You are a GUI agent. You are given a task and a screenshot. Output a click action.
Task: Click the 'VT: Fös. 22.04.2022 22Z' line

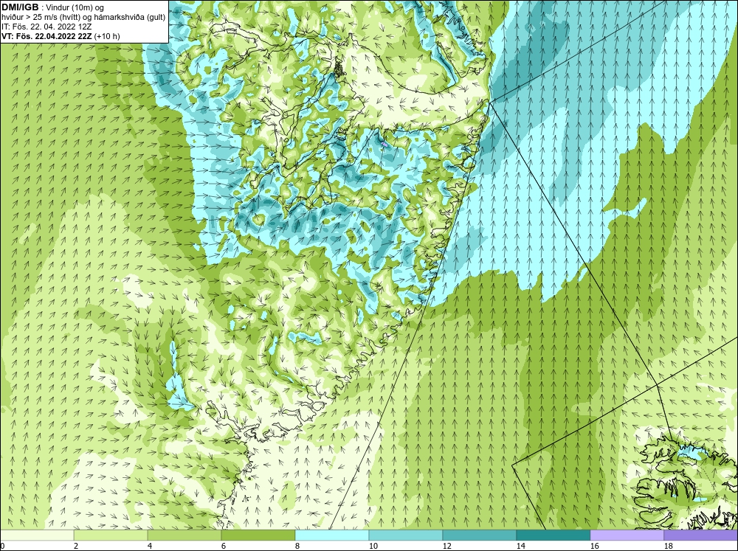[46, 36]
